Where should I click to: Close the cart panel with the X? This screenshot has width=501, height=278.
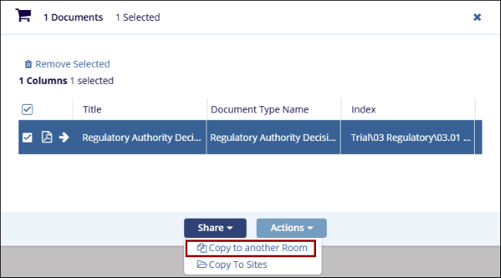pos(477,17)
